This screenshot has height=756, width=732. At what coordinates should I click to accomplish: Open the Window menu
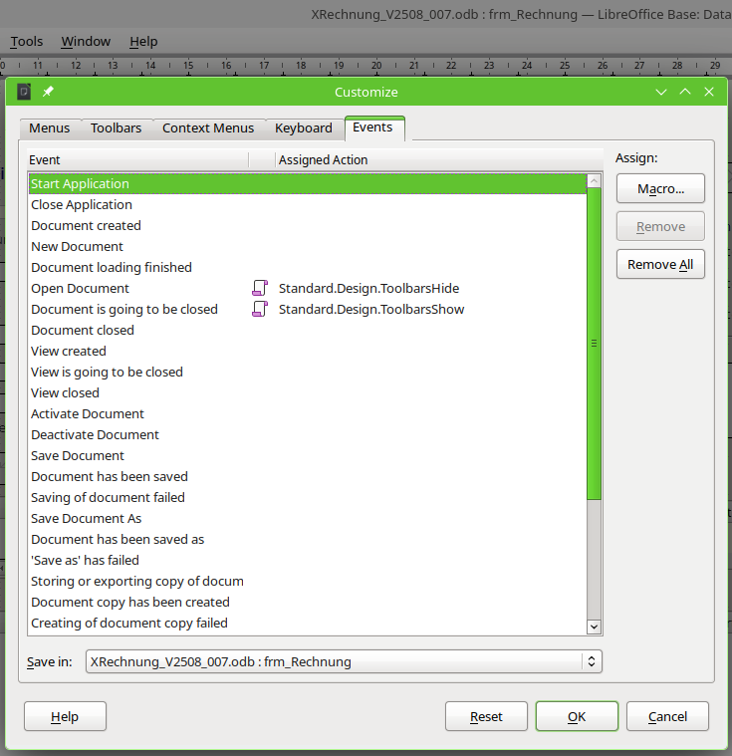tap(86, 42)
